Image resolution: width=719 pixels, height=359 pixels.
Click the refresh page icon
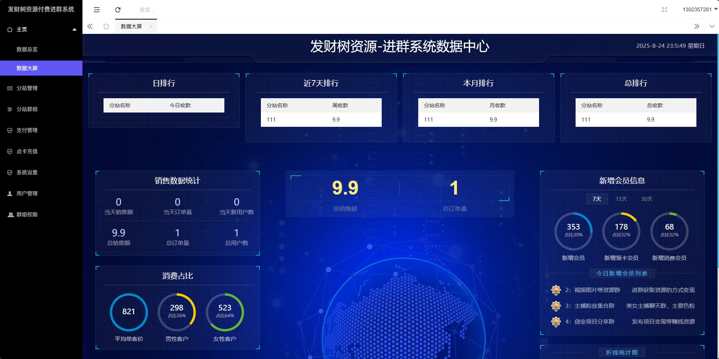118,10
